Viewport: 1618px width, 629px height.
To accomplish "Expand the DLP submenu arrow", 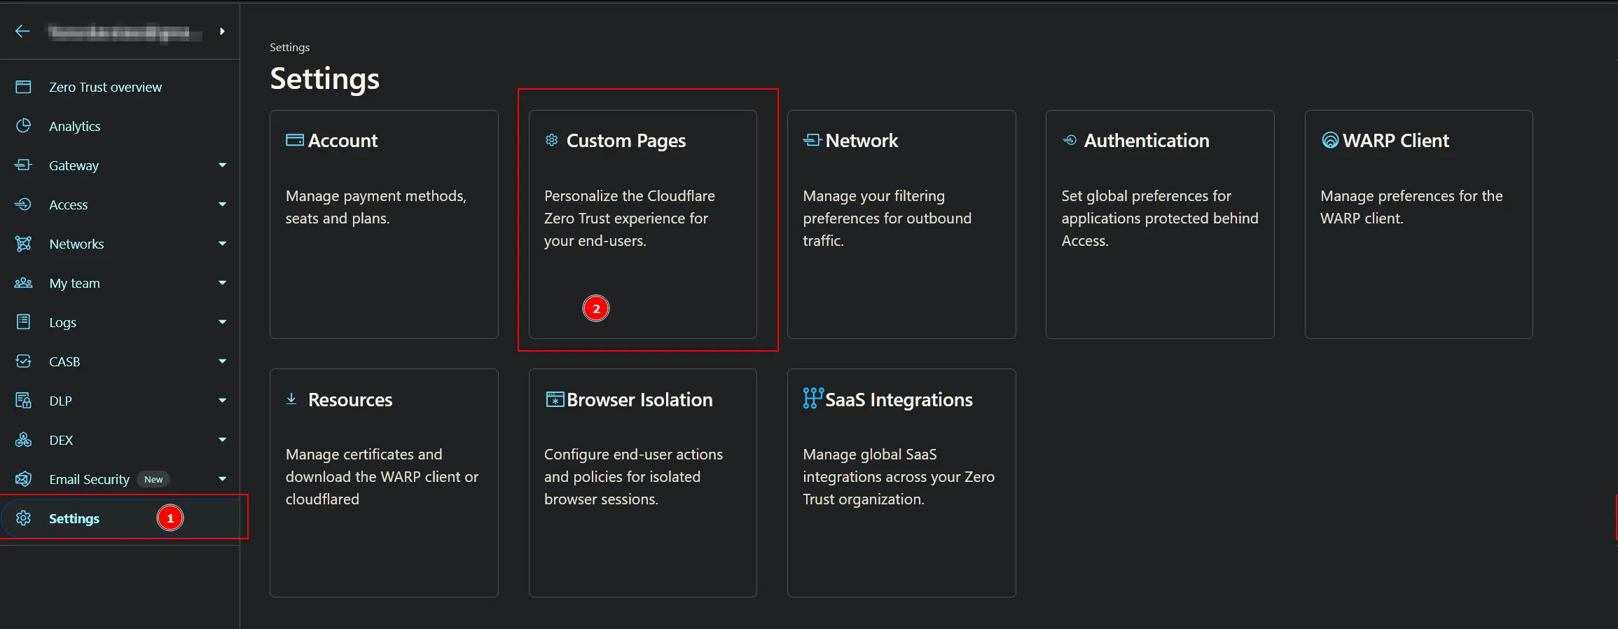I will click(222, 401).
